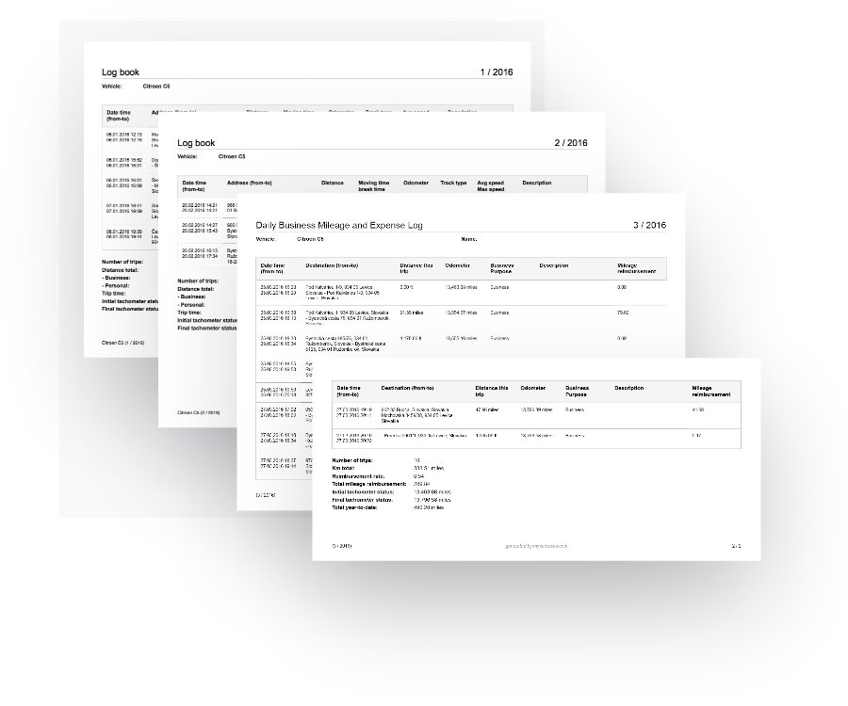Click the 'Log book' title on the 1 / 2016 page
This screenshot has width=848, height=706.
pyautogui.click(x=120, y=72)
